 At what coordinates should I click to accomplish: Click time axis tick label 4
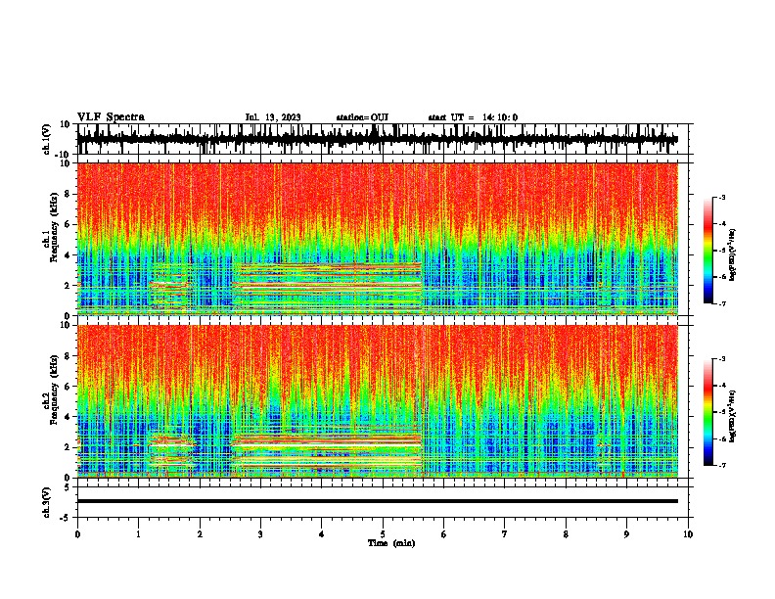(322, 534)
